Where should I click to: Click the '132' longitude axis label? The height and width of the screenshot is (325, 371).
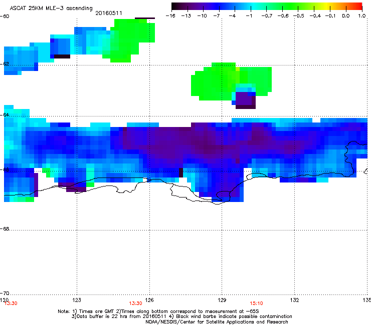click(x=295, y=300)
